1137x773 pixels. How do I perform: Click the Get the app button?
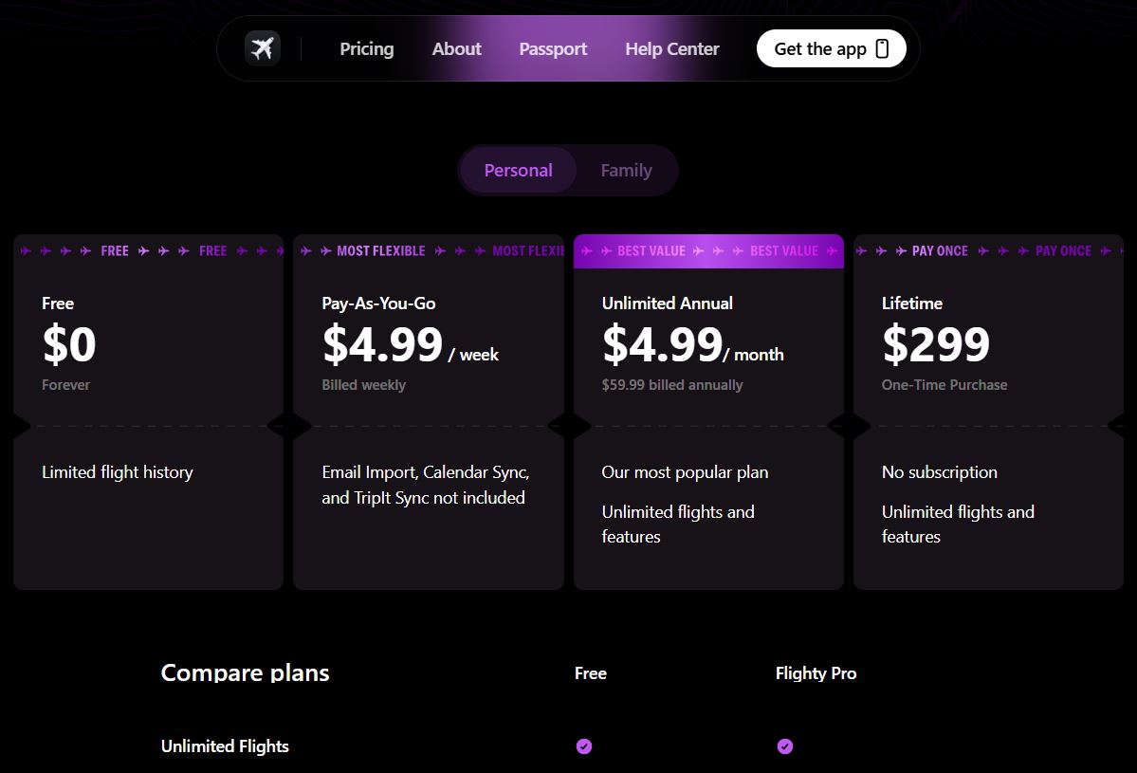831,48
